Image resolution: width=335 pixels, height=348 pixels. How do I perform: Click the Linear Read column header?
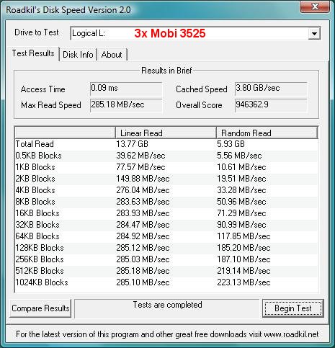coord(166,133)
